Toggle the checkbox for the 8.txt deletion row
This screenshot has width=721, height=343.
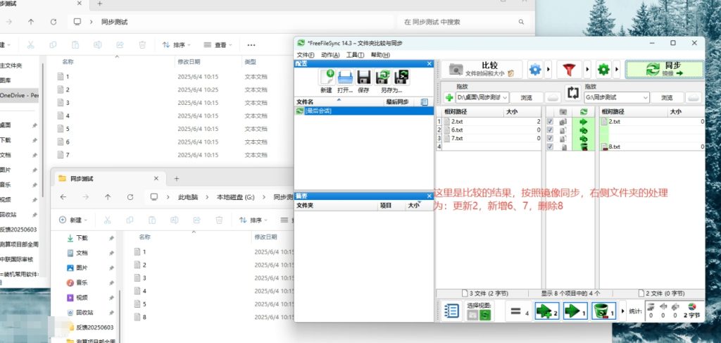(x=550, y=146)
